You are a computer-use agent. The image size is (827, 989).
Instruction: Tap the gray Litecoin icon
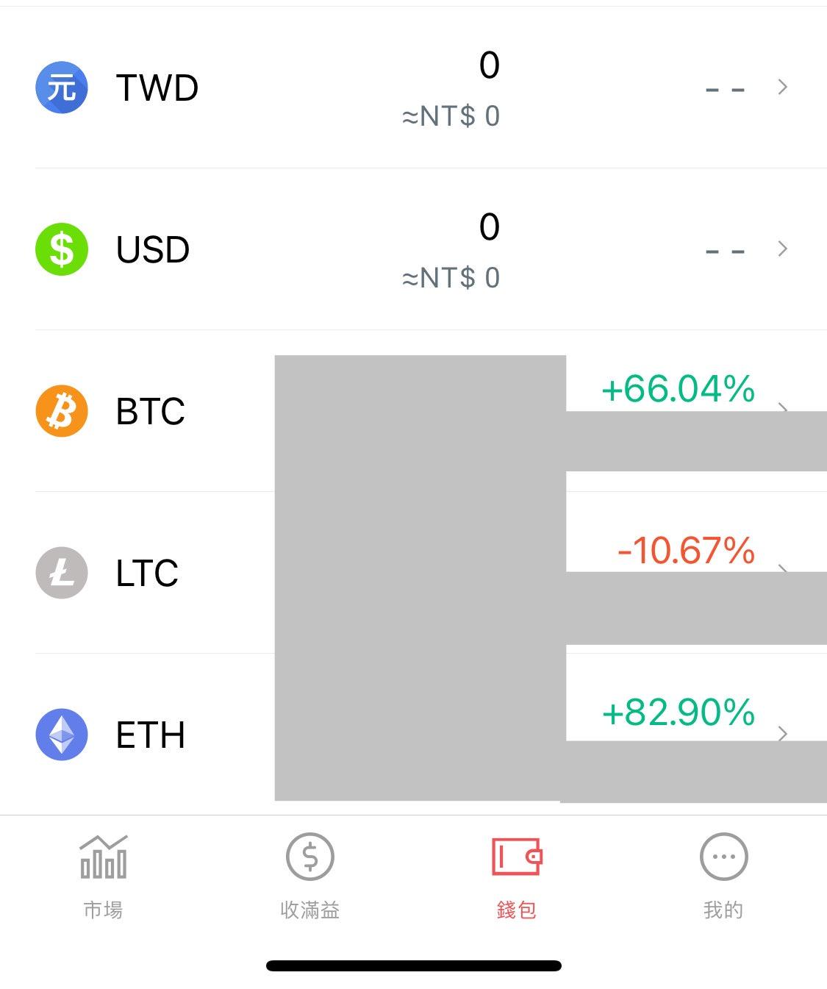pos(62,573)
